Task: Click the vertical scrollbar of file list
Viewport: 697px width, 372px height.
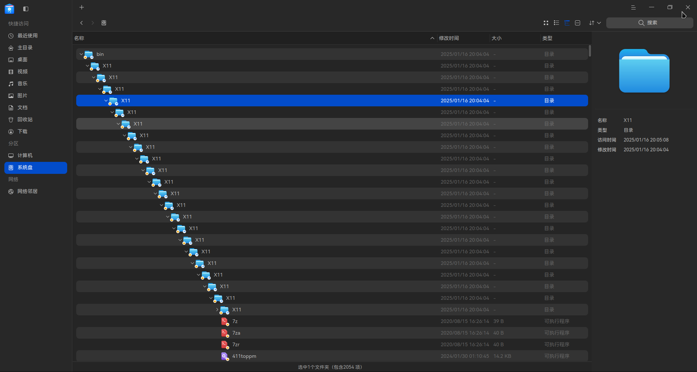Action: click(590, 51)
